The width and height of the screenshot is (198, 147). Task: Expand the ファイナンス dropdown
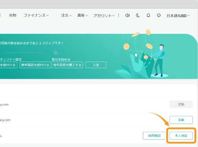tap(36, 15)
